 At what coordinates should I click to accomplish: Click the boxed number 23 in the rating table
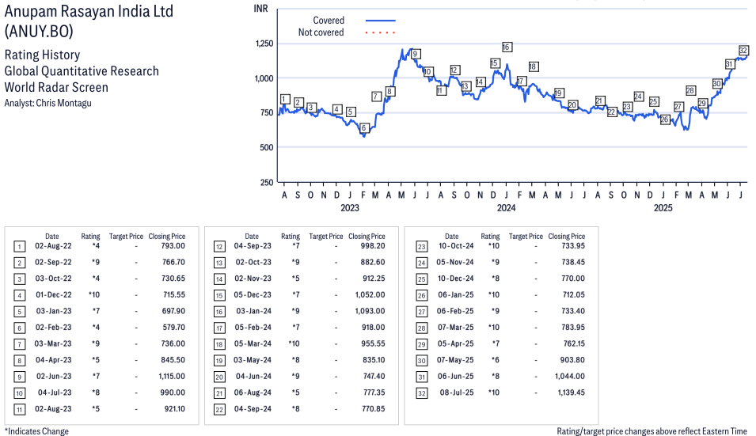click(x=422, y=247)
